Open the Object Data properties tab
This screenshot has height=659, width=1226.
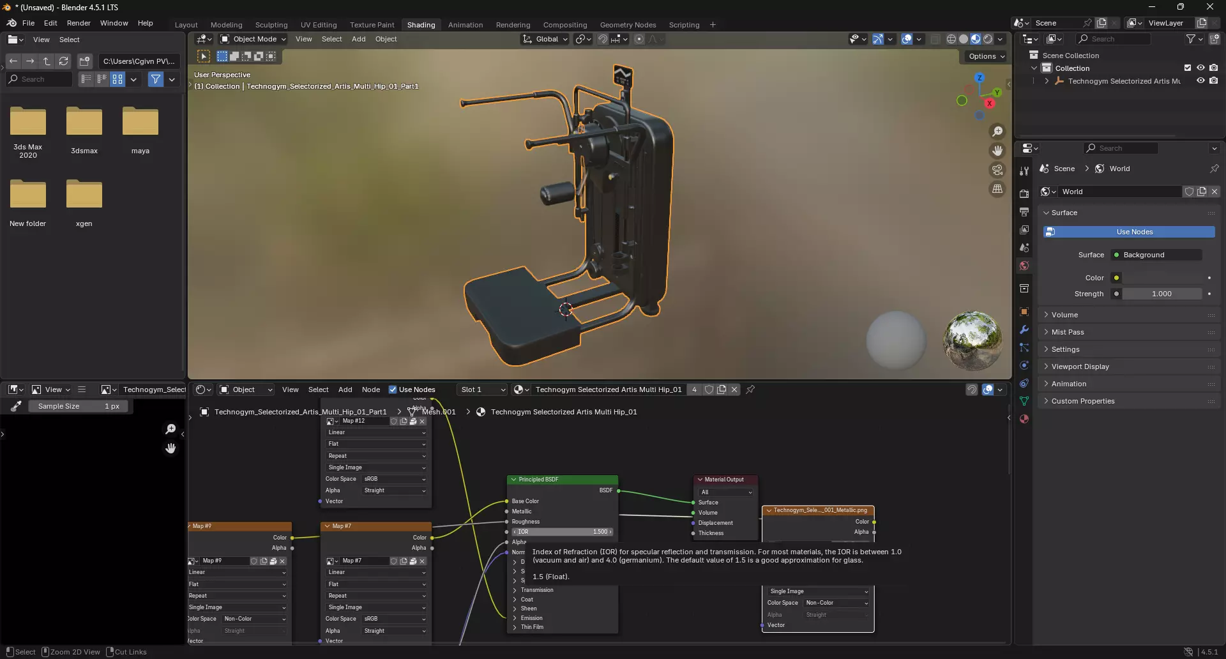click(1024, 401)
